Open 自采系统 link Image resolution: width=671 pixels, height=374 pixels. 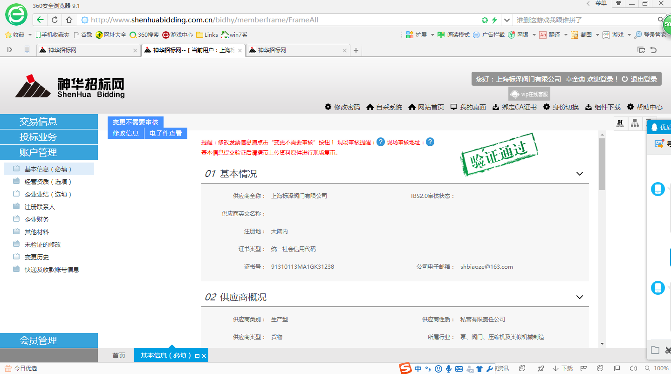[384, 107]
